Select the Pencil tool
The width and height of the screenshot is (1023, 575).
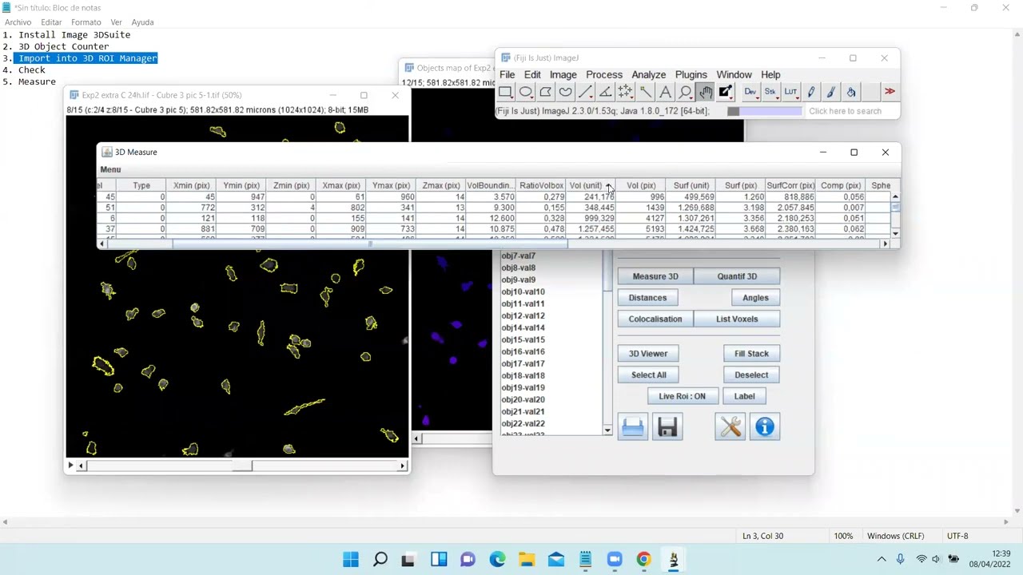click(811, 92)
